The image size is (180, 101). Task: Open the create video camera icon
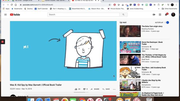coord(154,15)
